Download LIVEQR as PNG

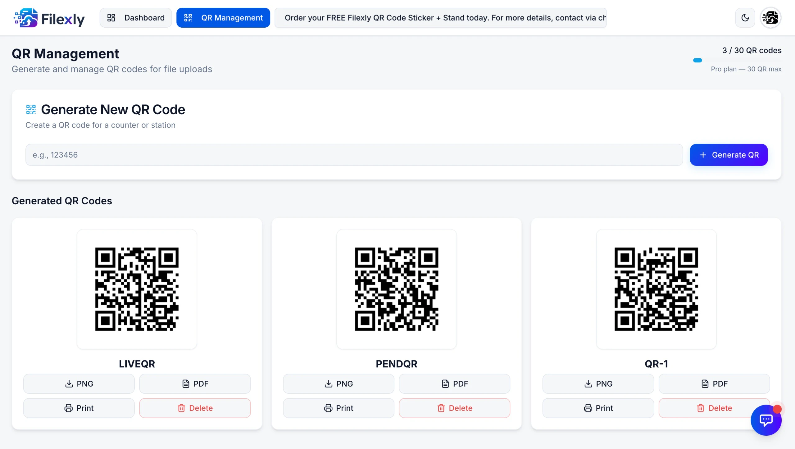tap(79, 383)
